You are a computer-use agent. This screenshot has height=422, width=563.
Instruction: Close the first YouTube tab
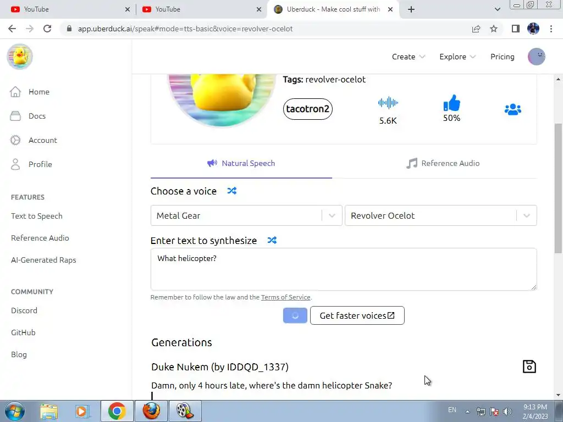[128, 9]
